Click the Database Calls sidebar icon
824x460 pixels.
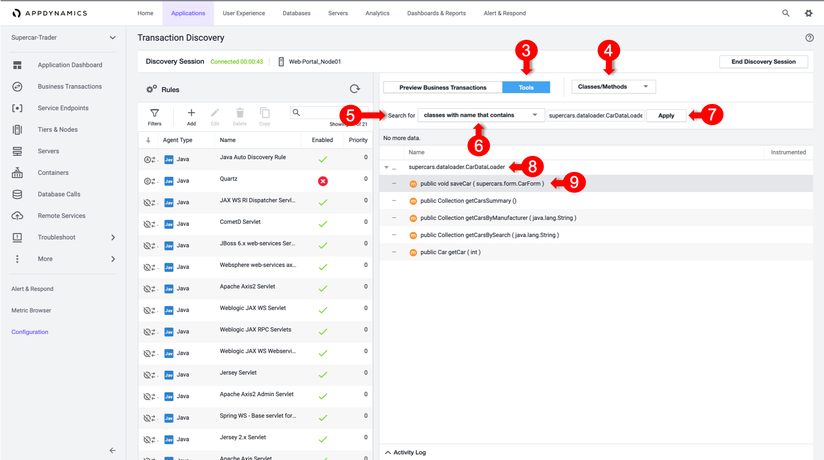(x=17, y=194)
